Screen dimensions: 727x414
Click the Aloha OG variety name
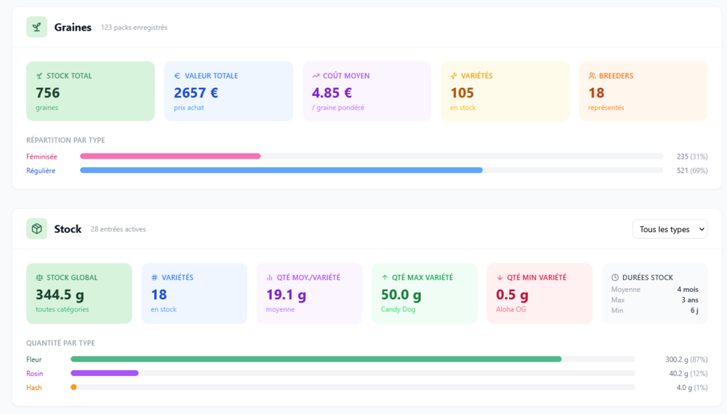pyautogui.click(x=511, y=309)
